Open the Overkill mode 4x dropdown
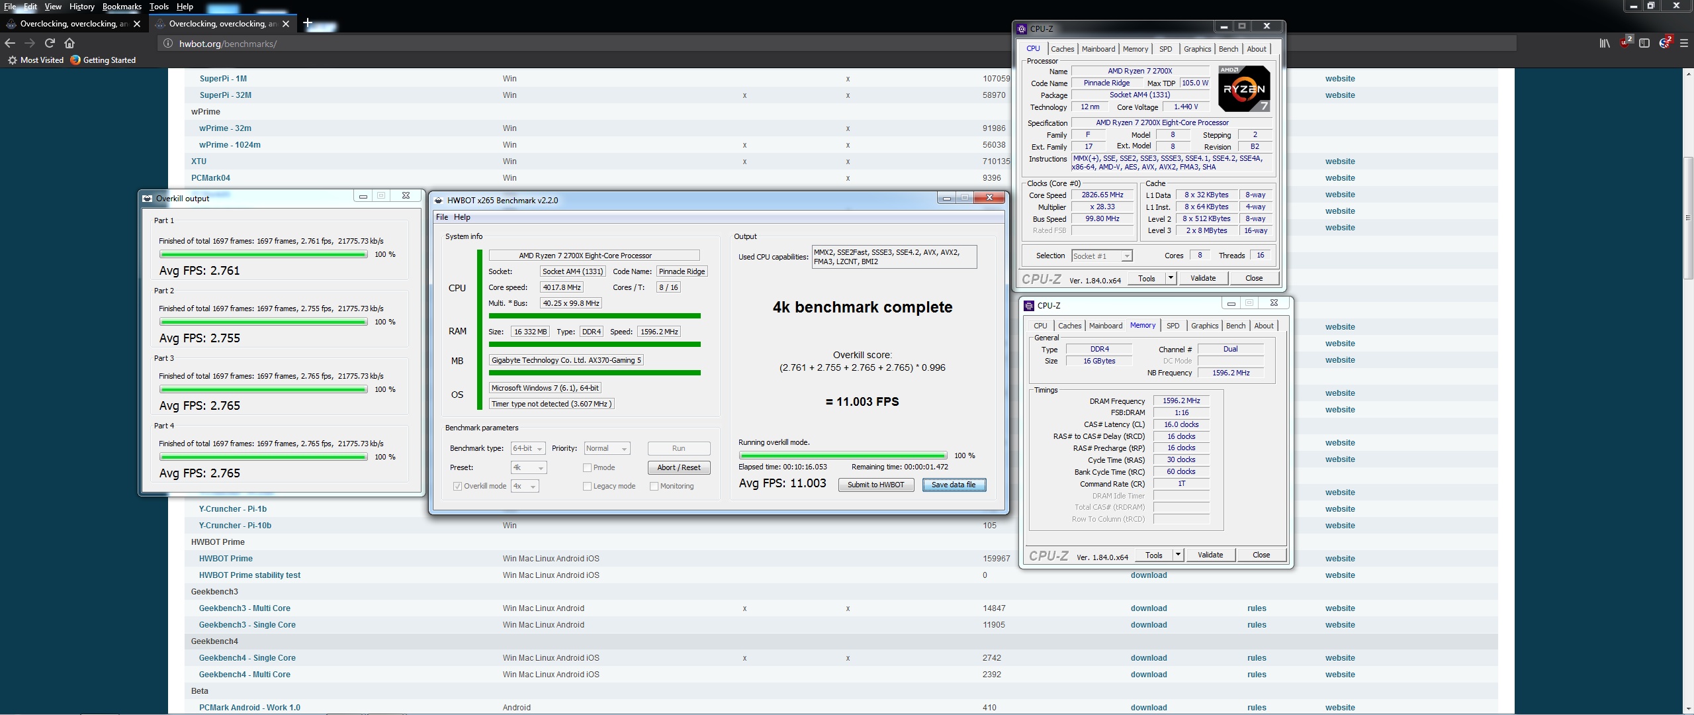The image size is (1694, 715). click(x=525, y=486)
